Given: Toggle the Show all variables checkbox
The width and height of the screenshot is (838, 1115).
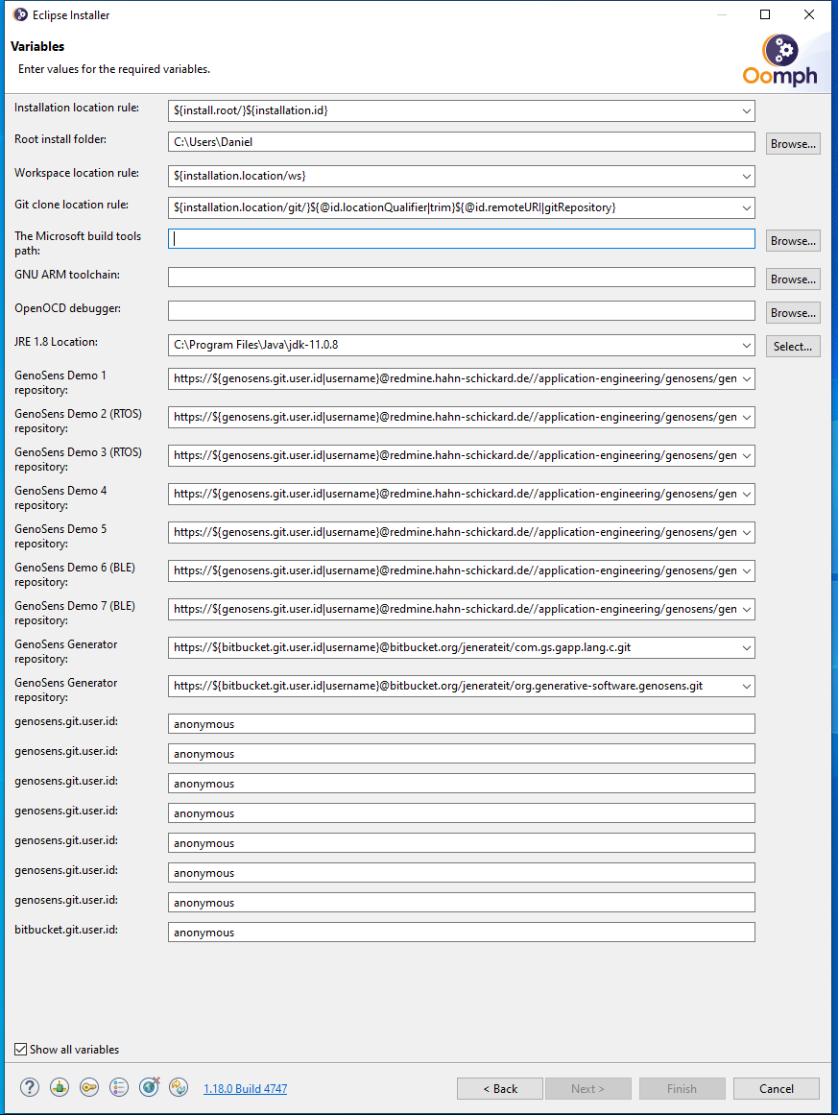Looking at the screenshot, I should (20, 1050).
